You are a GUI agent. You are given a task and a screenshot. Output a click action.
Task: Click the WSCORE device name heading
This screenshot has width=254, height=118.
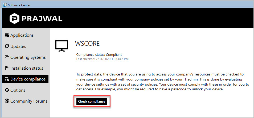pos(87,44)
